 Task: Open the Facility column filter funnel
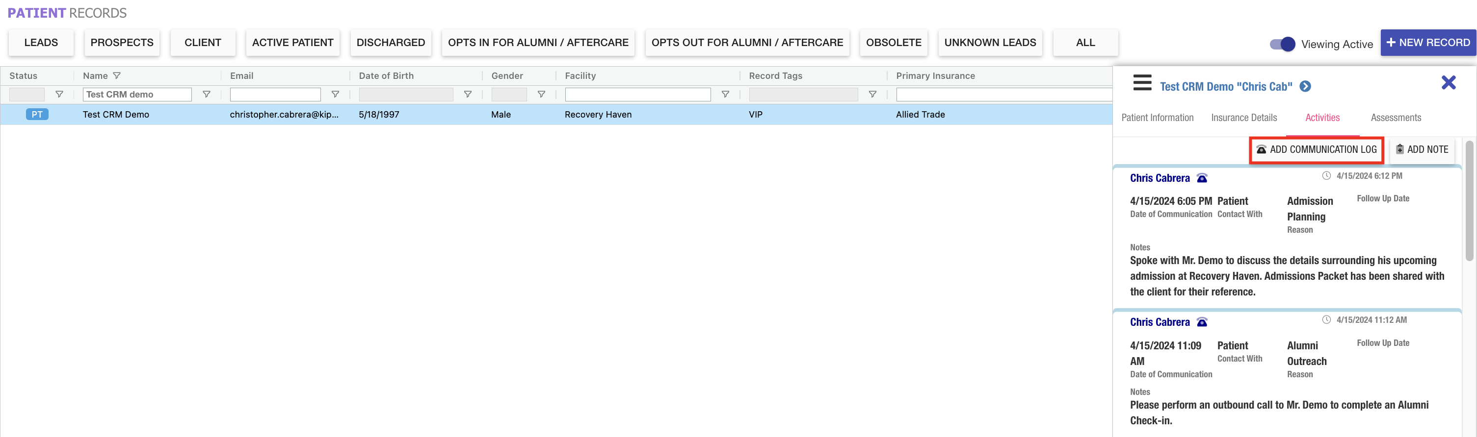725,95
